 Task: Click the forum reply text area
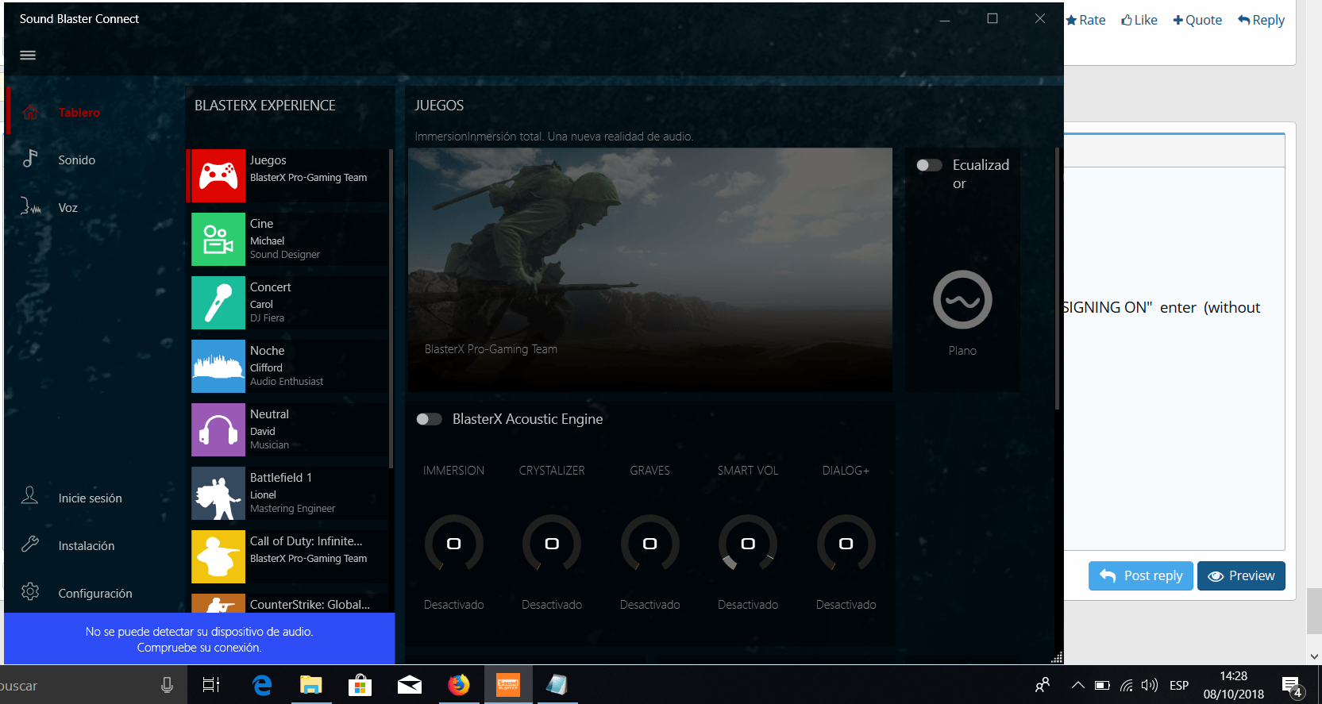coord(1174,357)
